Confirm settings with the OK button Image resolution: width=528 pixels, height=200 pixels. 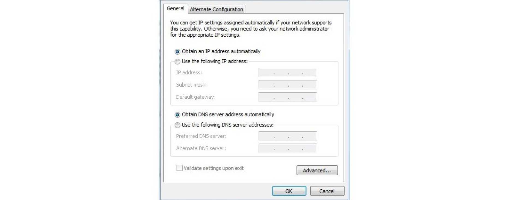[x=289, y=191]
